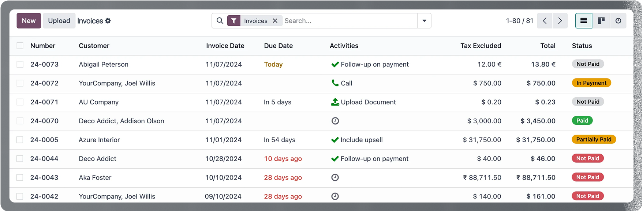The height and width of the screenshot is (212, 643).
Task: Focus the Search input field
Action: [349, 21]
